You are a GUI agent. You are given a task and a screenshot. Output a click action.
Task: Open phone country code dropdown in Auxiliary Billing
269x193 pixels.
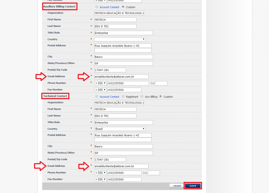click(100, 83)
